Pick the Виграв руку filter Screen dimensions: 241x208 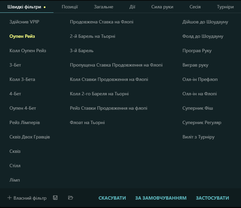[195, 65]
